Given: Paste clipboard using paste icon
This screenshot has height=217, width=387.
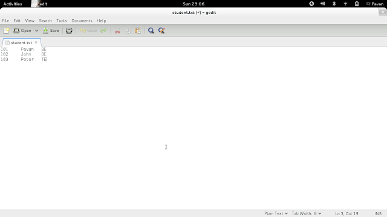Looking at the screenshot, I should 138,31.
